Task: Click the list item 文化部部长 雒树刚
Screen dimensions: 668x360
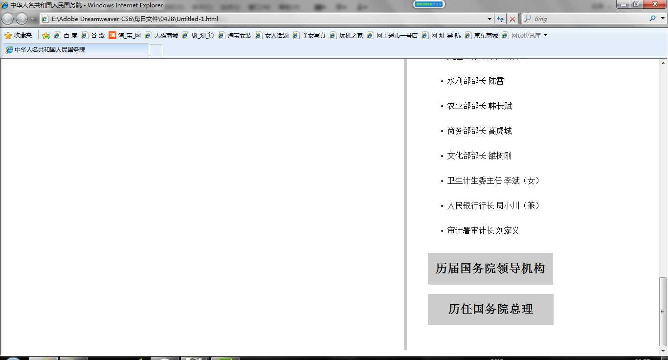Action: coord(479,156)
